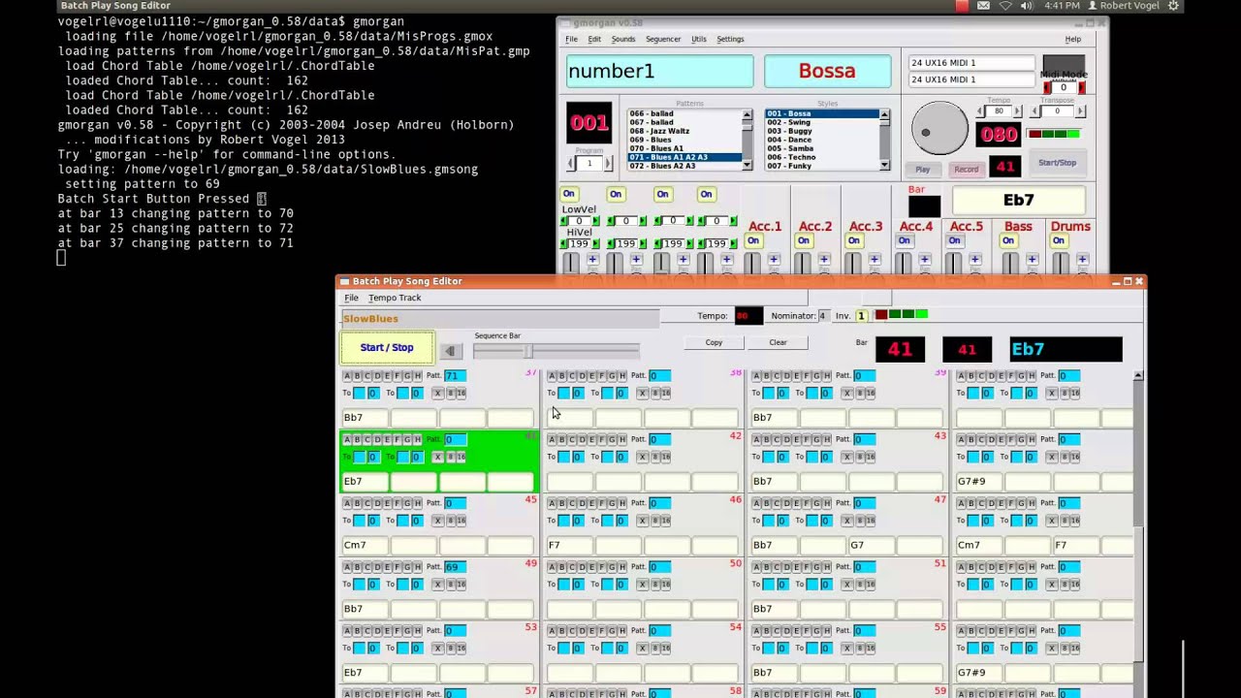Image resolution: width=1241 pixels, height=698 pixels.
Task: Click the X button in bar 37
Action: pyautogui.click(x=437, y=393)
